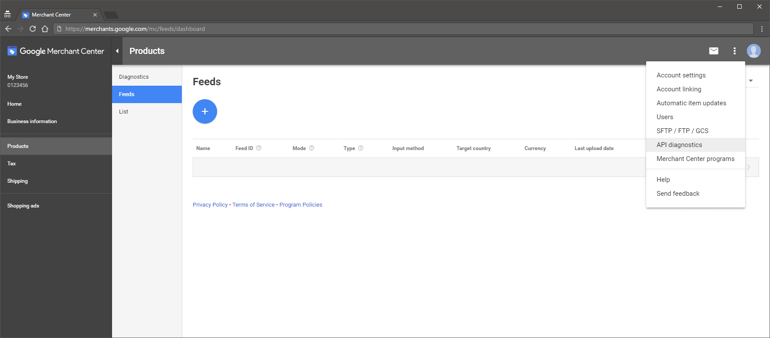Show help for the Feed ID column
This screenshot has height=338, width=770.
tap(259, 148)
